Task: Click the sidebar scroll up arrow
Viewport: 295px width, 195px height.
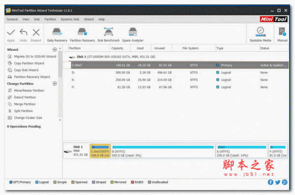Action: tap(60, 48)
